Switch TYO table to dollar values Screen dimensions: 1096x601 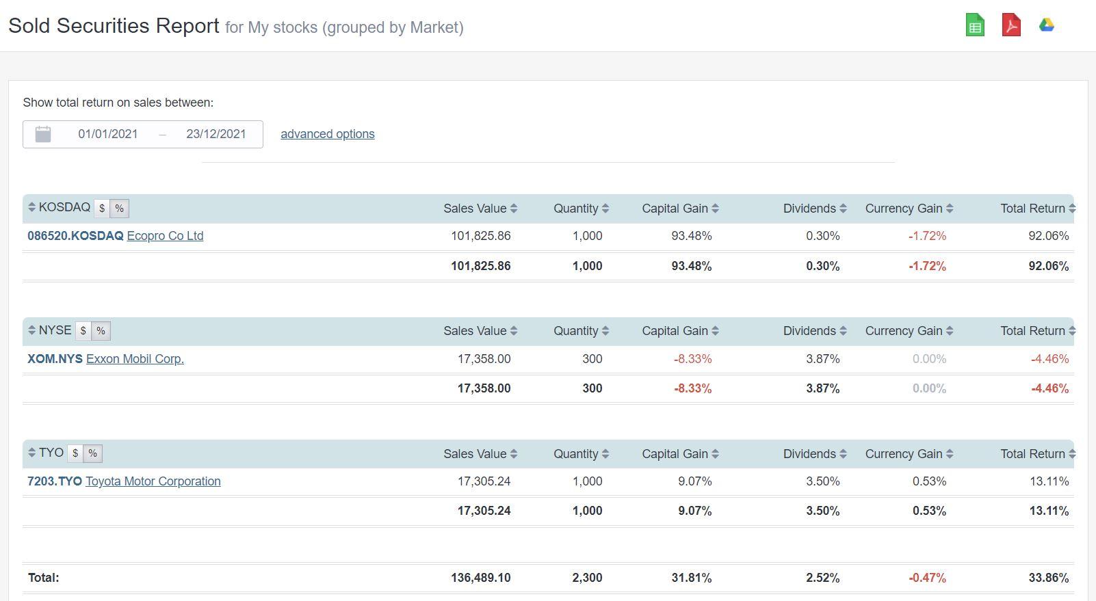point(75,453)
